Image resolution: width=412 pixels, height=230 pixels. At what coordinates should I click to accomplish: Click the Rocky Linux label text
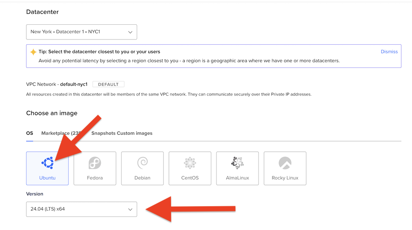point(285,178)
